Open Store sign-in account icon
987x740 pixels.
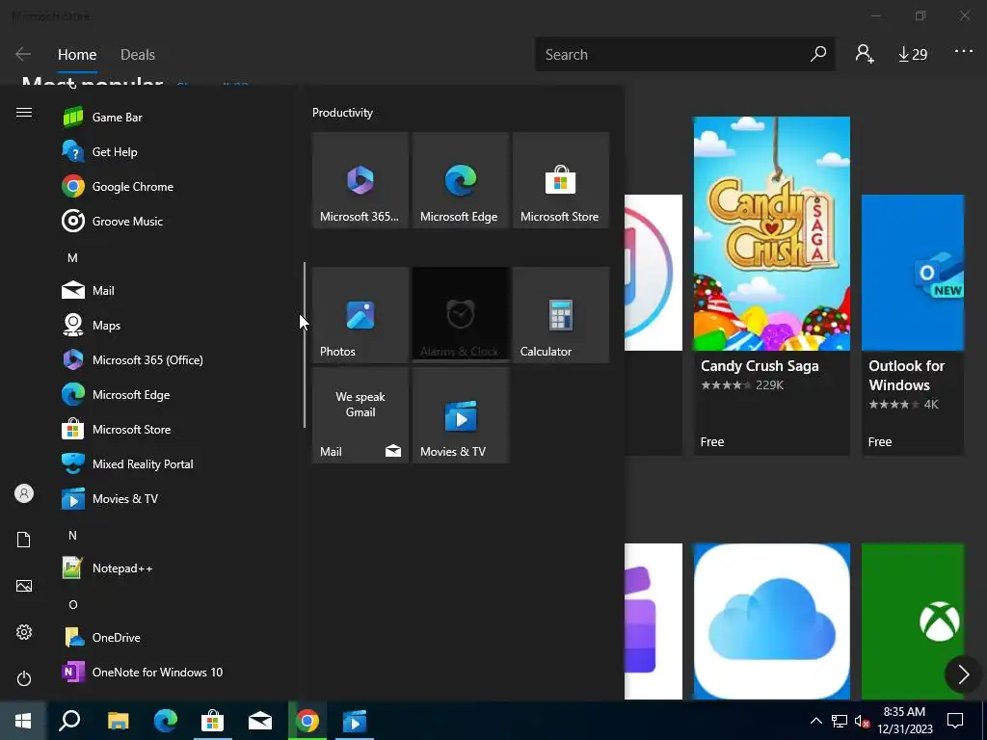tap(865, 54)
